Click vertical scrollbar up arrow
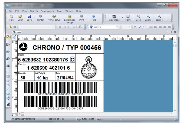 [175, 42]
